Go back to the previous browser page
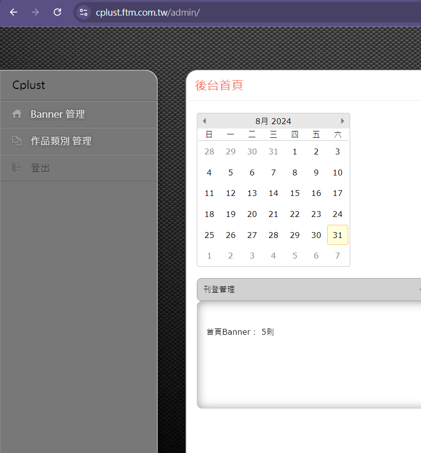This screenshot has width=421, height=453. pyautogui.click(x=14, y=12)
